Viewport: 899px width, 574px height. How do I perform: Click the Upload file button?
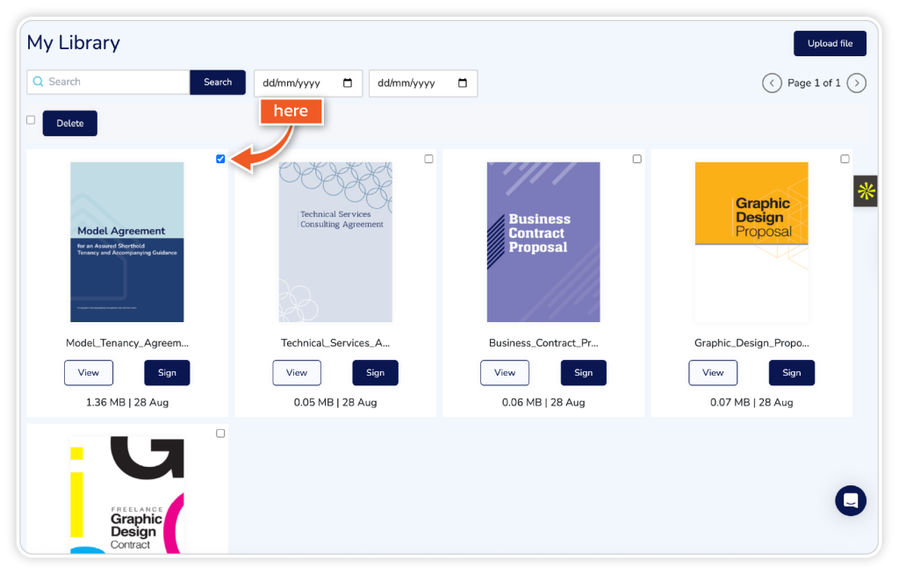pos(830,44)
